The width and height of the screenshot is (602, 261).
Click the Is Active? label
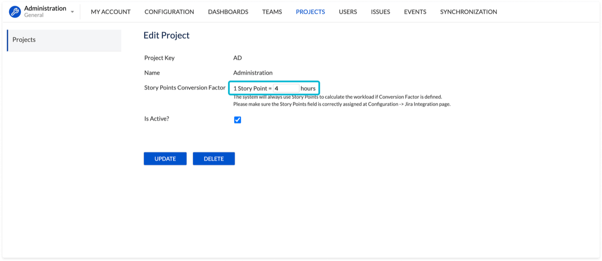[156, 119]
